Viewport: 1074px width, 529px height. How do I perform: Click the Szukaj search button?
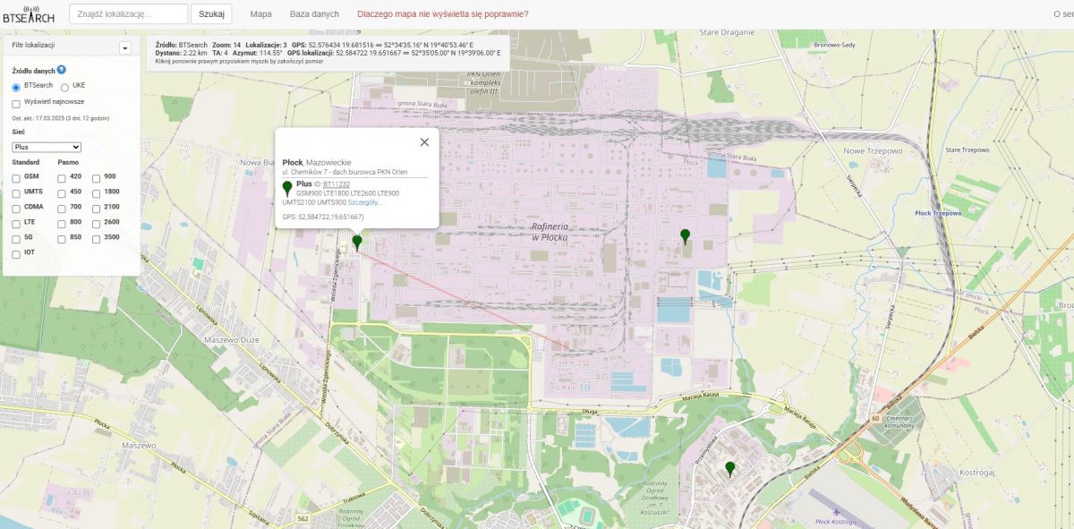tap(211, 14)
